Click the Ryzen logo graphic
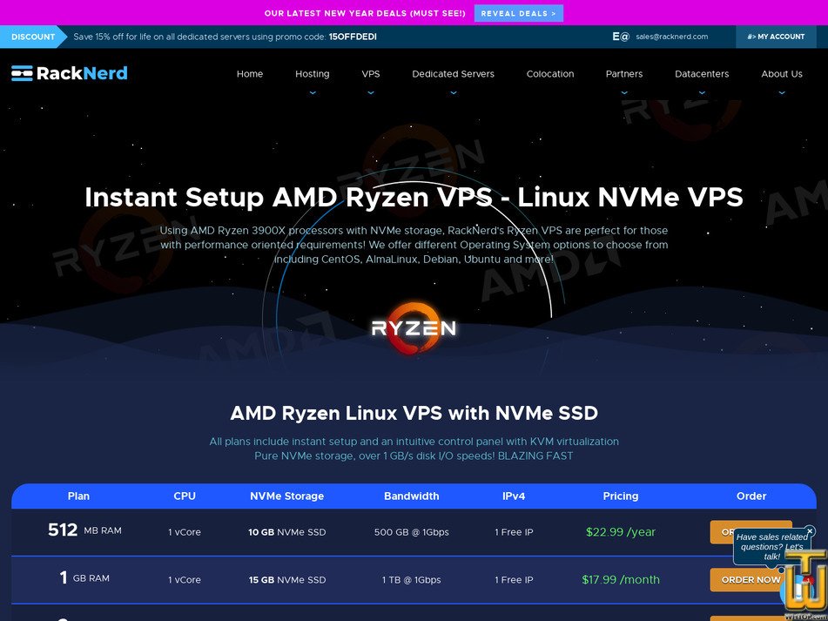 pyautogui.click(x=414, y=329)
